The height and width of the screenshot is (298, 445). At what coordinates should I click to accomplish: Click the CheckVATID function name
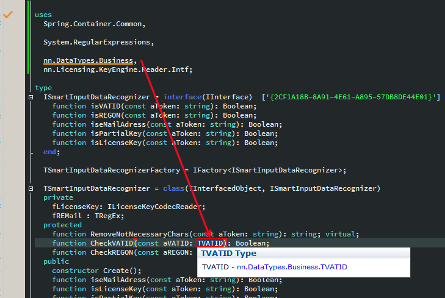point(112,243)
